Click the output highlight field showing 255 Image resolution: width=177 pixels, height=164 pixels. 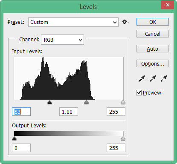tap(116, 148)
